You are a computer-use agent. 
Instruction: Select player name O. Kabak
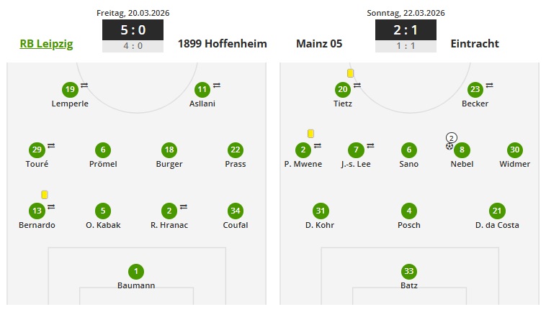click(x=103, y=225)
